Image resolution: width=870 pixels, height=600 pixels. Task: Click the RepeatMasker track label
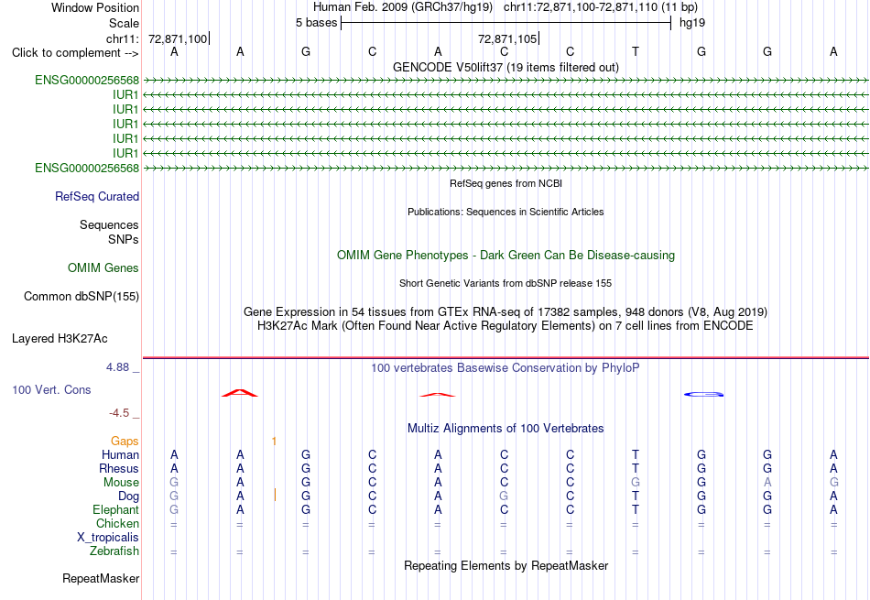(101, 578)
